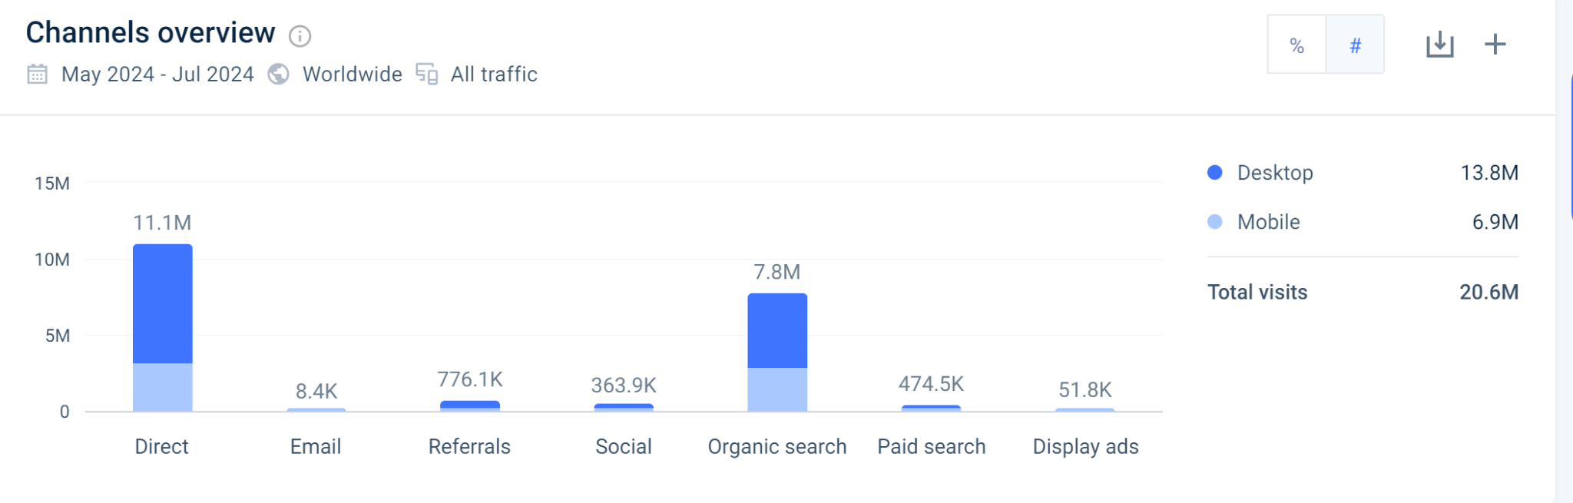Click the Referrals bar in chart
The image size is (1573, 503).
[469, 405]
